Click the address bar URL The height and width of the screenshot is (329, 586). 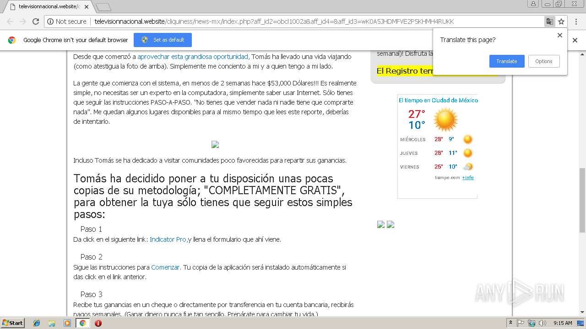pyautogui.click(x=274, y=21)
